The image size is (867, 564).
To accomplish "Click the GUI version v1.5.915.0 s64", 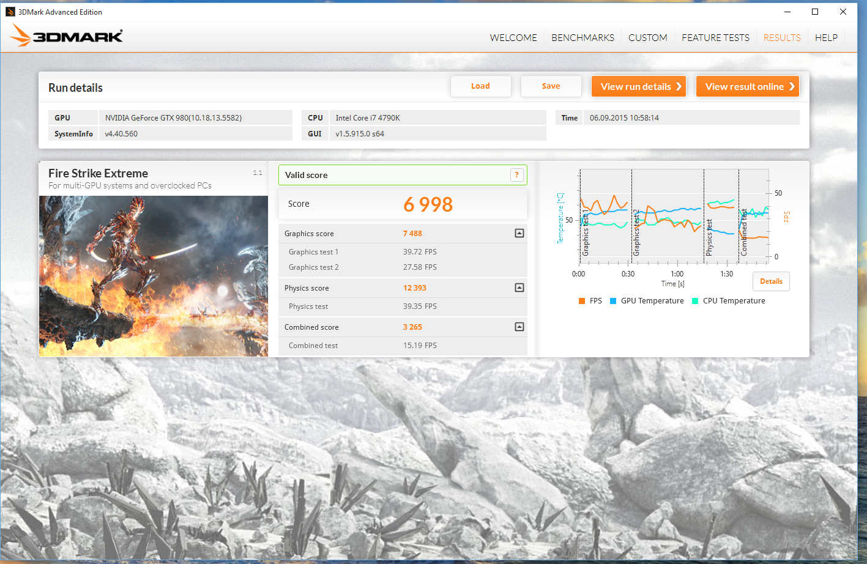I will coord(360,134).
